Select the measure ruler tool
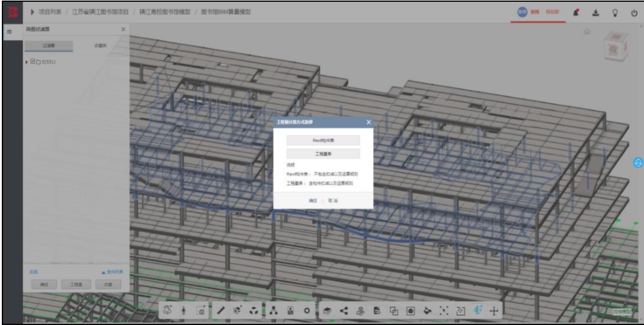Screen dimensions: 644x325 pos(221,311)
